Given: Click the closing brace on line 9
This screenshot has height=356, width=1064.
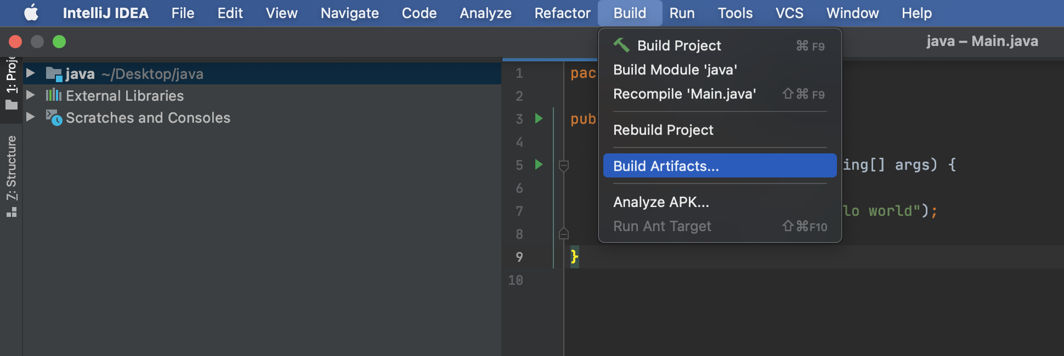Looking at the screenshot, I should tap(574, 256).
